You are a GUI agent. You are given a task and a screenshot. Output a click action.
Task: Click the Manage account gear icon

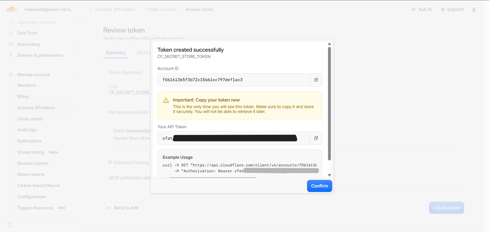[x=11, y=75]
